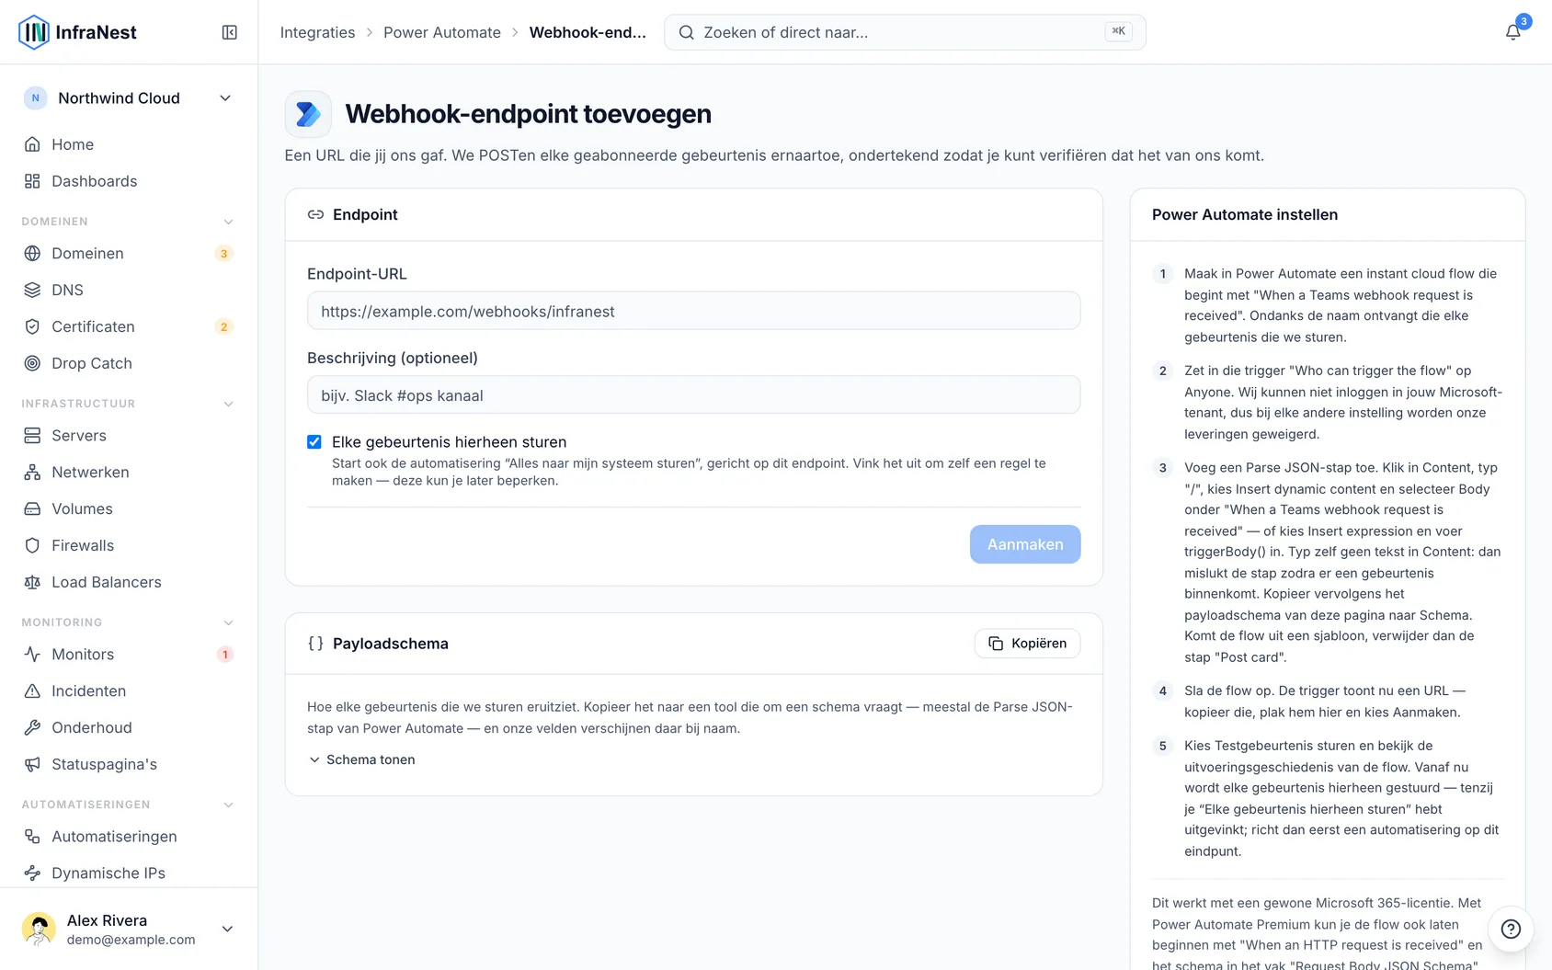Click the Volumes drive icon

(32, 508)
